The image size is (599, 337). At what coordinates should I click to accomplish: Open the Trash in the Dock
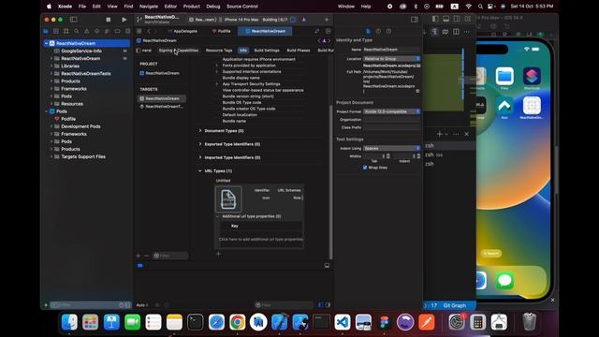click(529, 322)
